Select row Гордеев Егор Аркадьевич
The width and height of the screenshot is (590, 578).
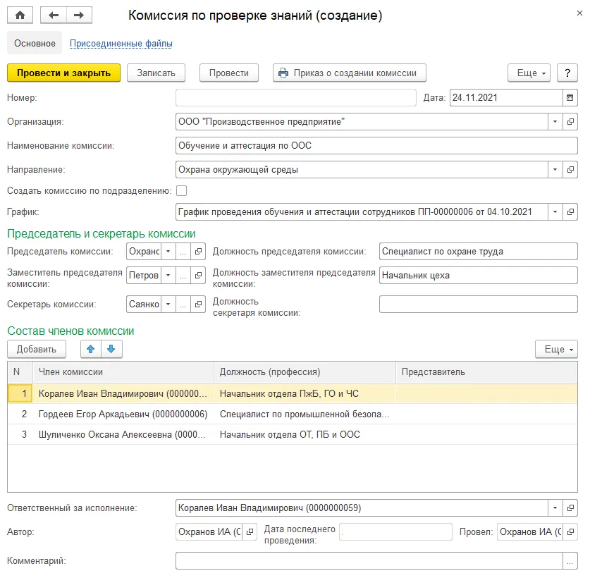point(293,414)
